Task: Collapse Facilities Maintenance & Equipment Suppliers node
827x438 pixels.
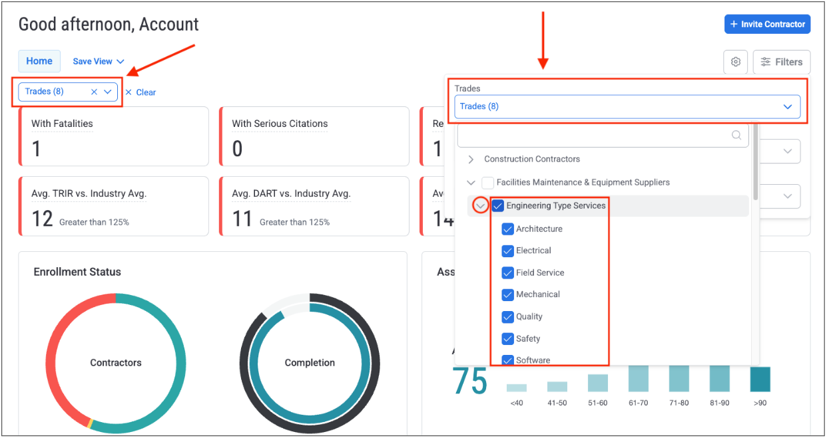Action: pos(471,182)
